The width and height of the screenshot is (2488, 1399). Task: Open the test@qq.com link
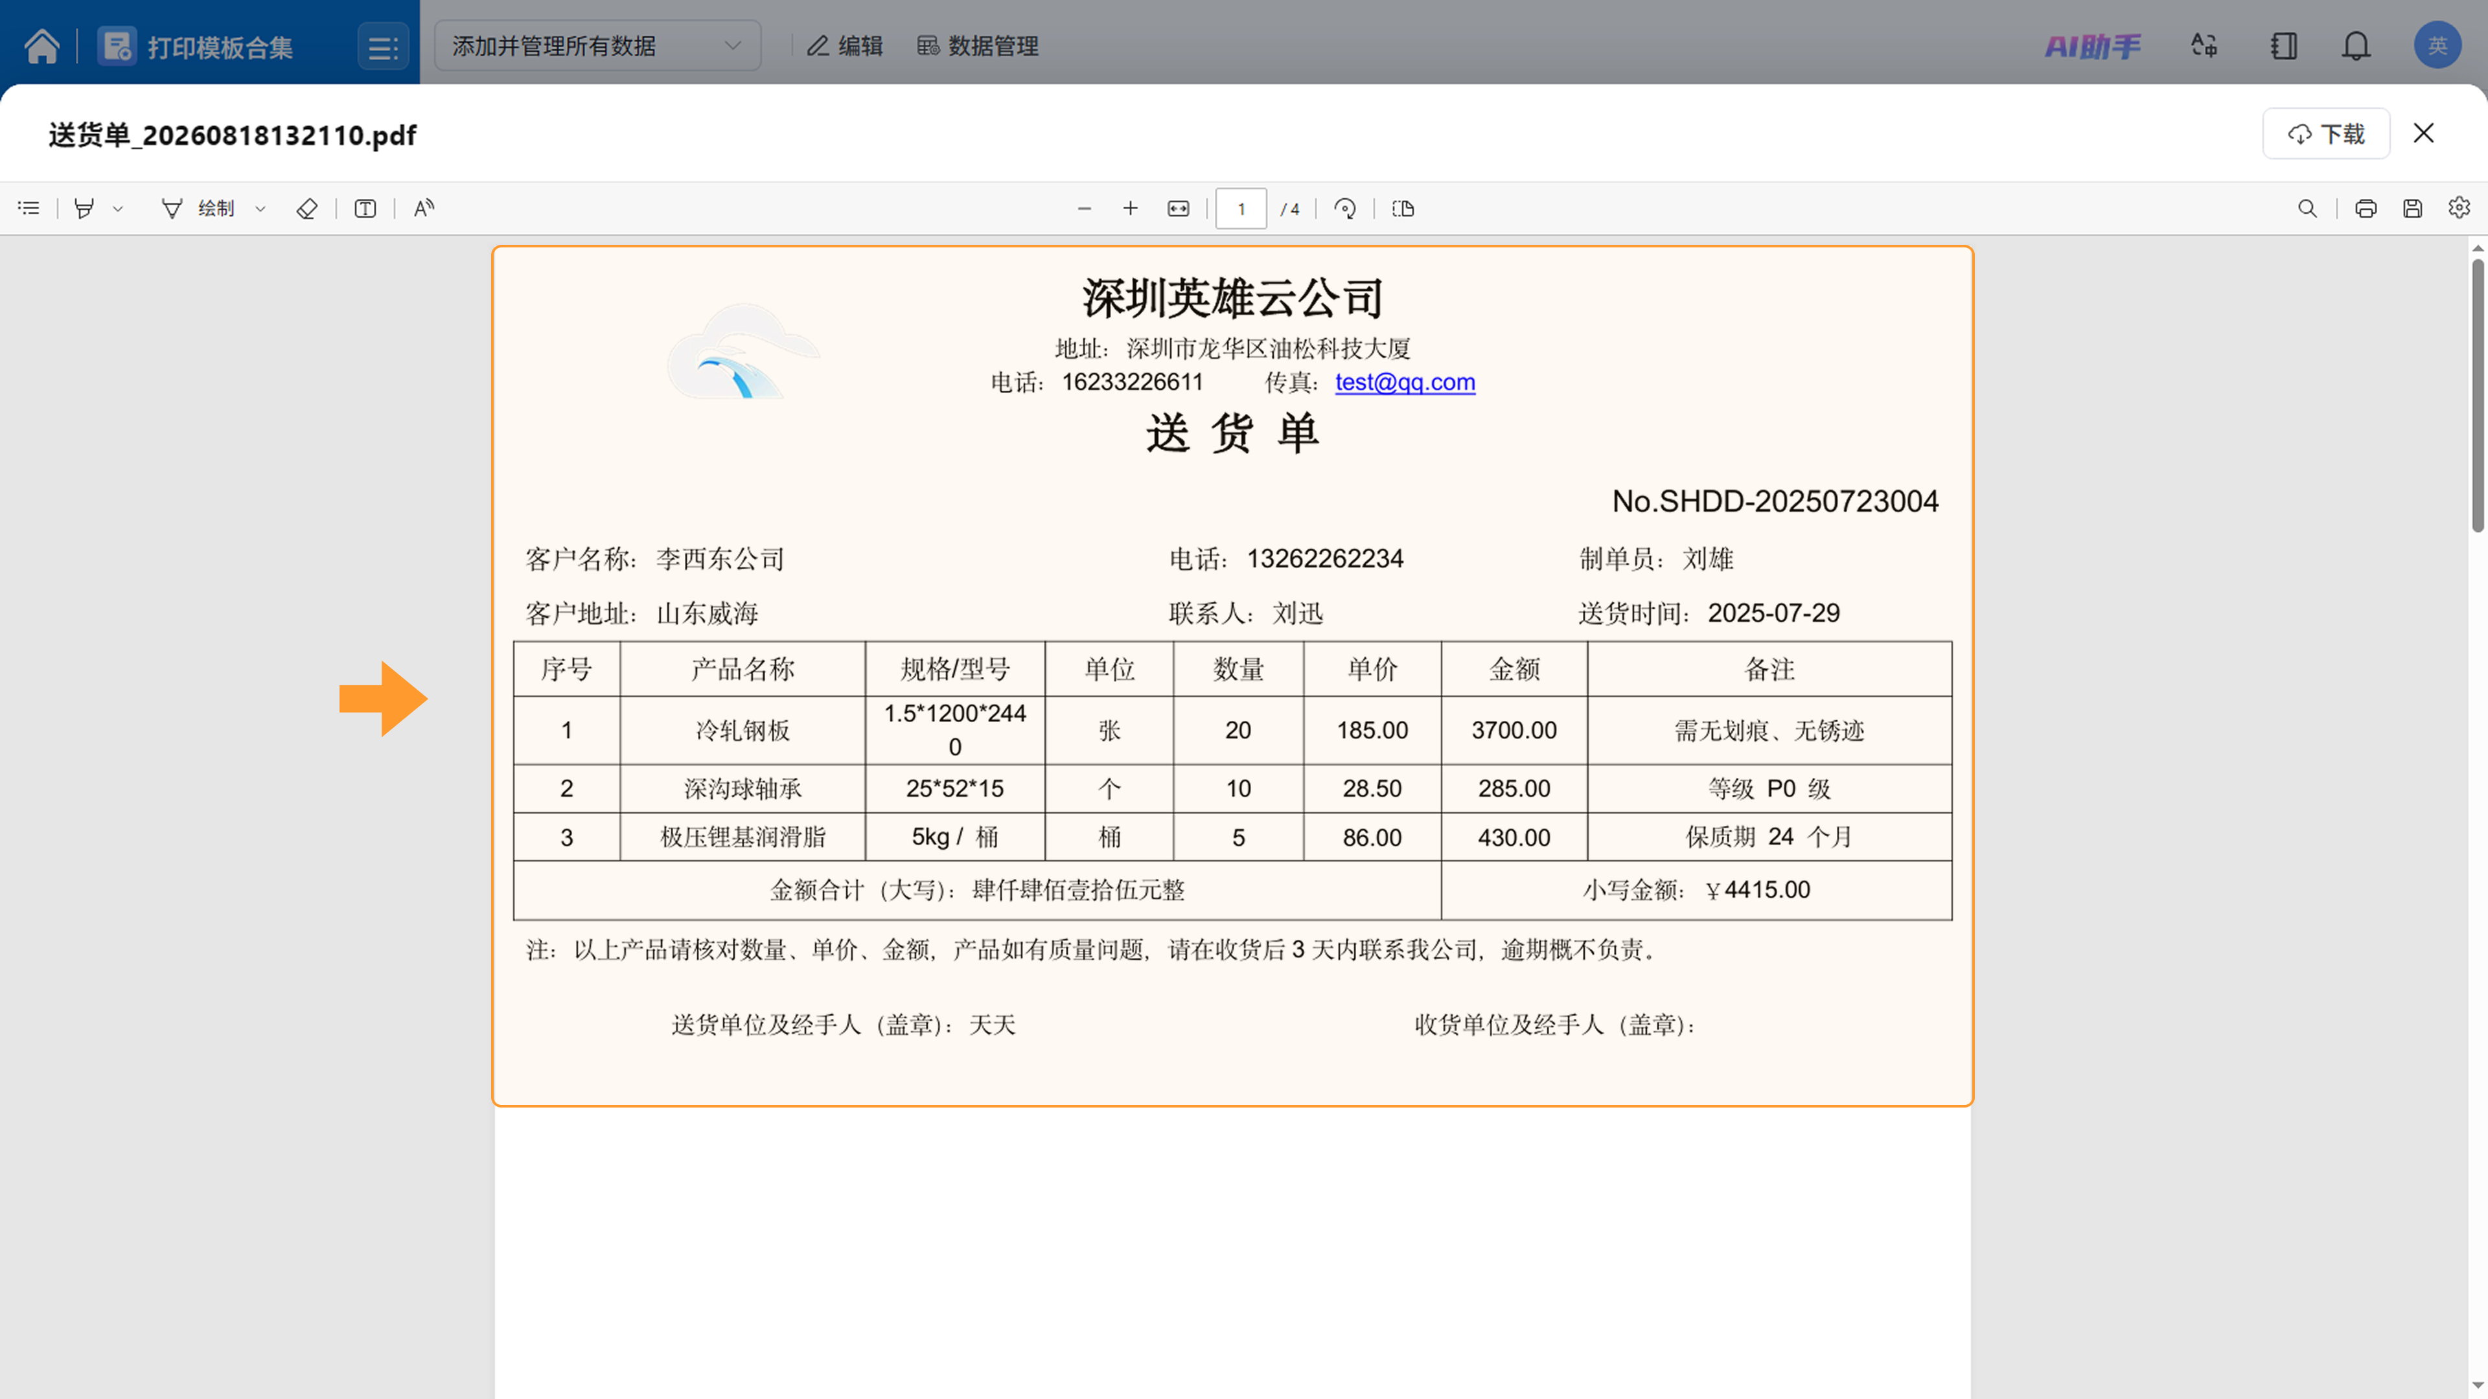1405,382
